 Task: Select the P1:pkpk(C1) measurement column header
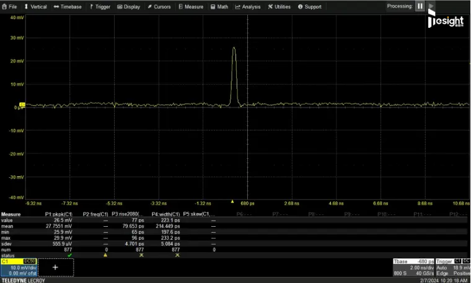tap(59, 214)
